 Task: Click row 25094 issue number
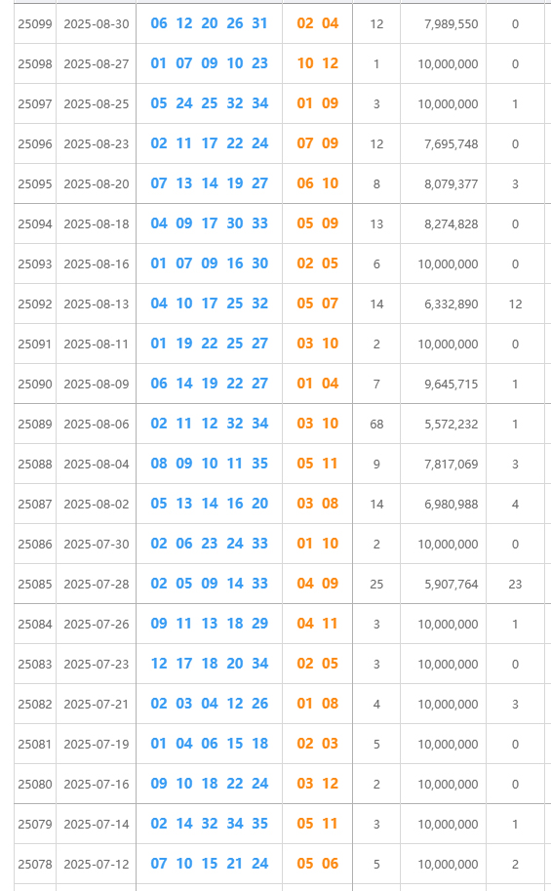(35, 223)
